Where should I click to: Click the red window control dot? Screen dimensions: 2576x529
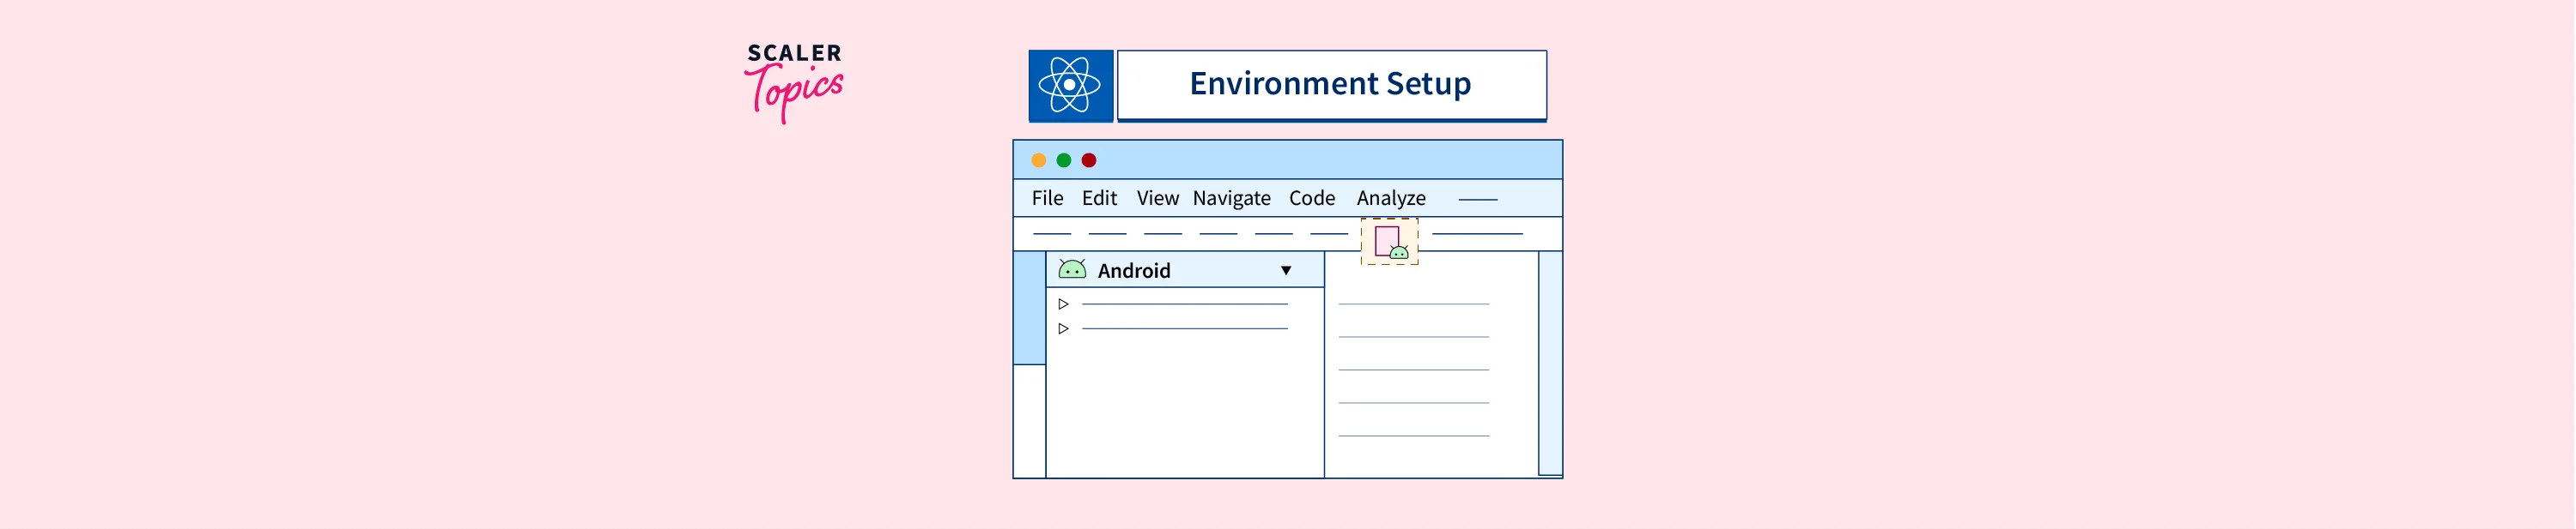pyautogui.click(x=1089, y=160)
